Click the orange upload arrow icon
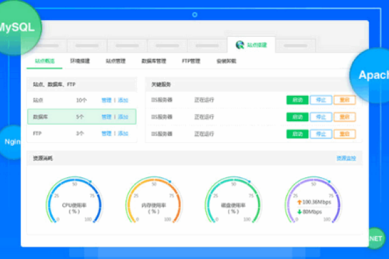389x259 pixels. tap(299, 202)
